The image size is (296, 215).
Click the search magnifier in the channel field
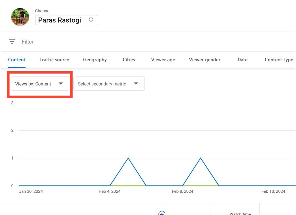pos(92,20)
